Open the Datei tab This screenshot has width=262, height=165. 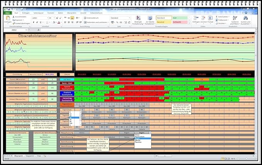[x=8, y=13]
